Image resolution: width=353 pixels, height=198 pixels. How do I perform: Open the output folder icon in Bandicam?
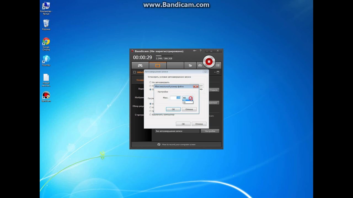pyautogui.click(x=190, y=65)
